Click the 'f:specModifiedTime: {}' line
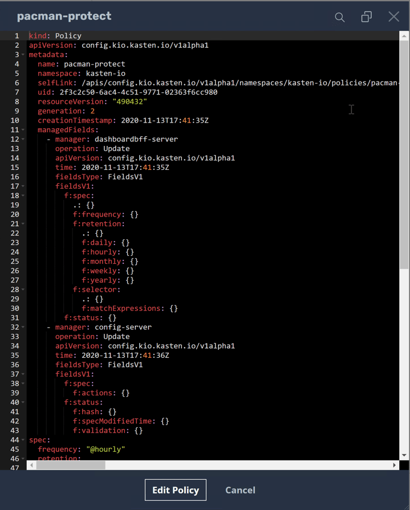 point(121,421)
